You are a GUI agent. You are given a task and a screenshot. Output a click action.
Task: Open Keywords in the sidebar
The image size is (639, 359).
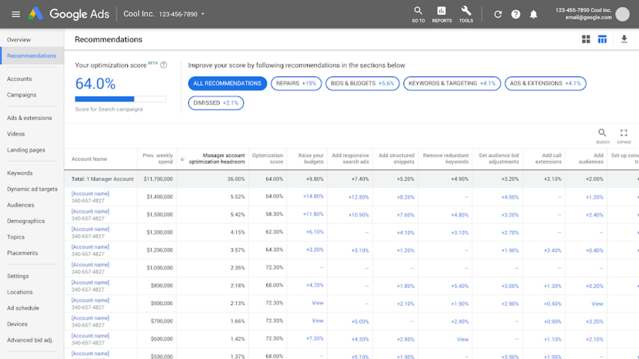(20, 173)
